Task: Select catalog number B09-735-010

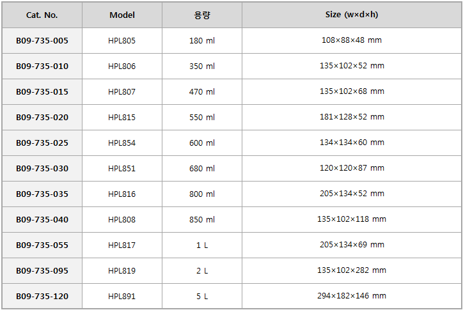Action: pyautogui.click(x=42, y=66)
